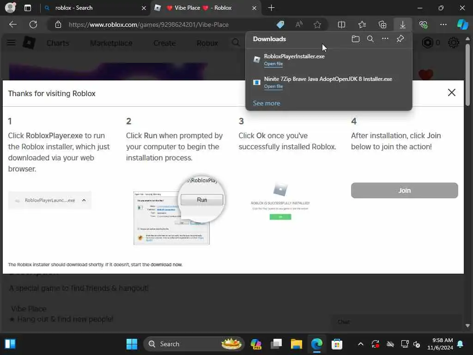Open Edge Settings and more menu
The width and height of the screenshot is (473, 355).
(x=443, y=24)
